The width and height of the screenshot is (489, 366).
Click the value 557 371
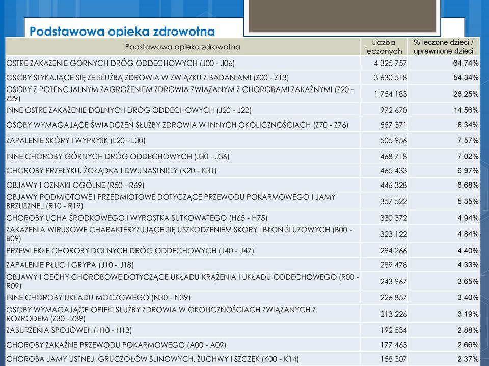393,125
